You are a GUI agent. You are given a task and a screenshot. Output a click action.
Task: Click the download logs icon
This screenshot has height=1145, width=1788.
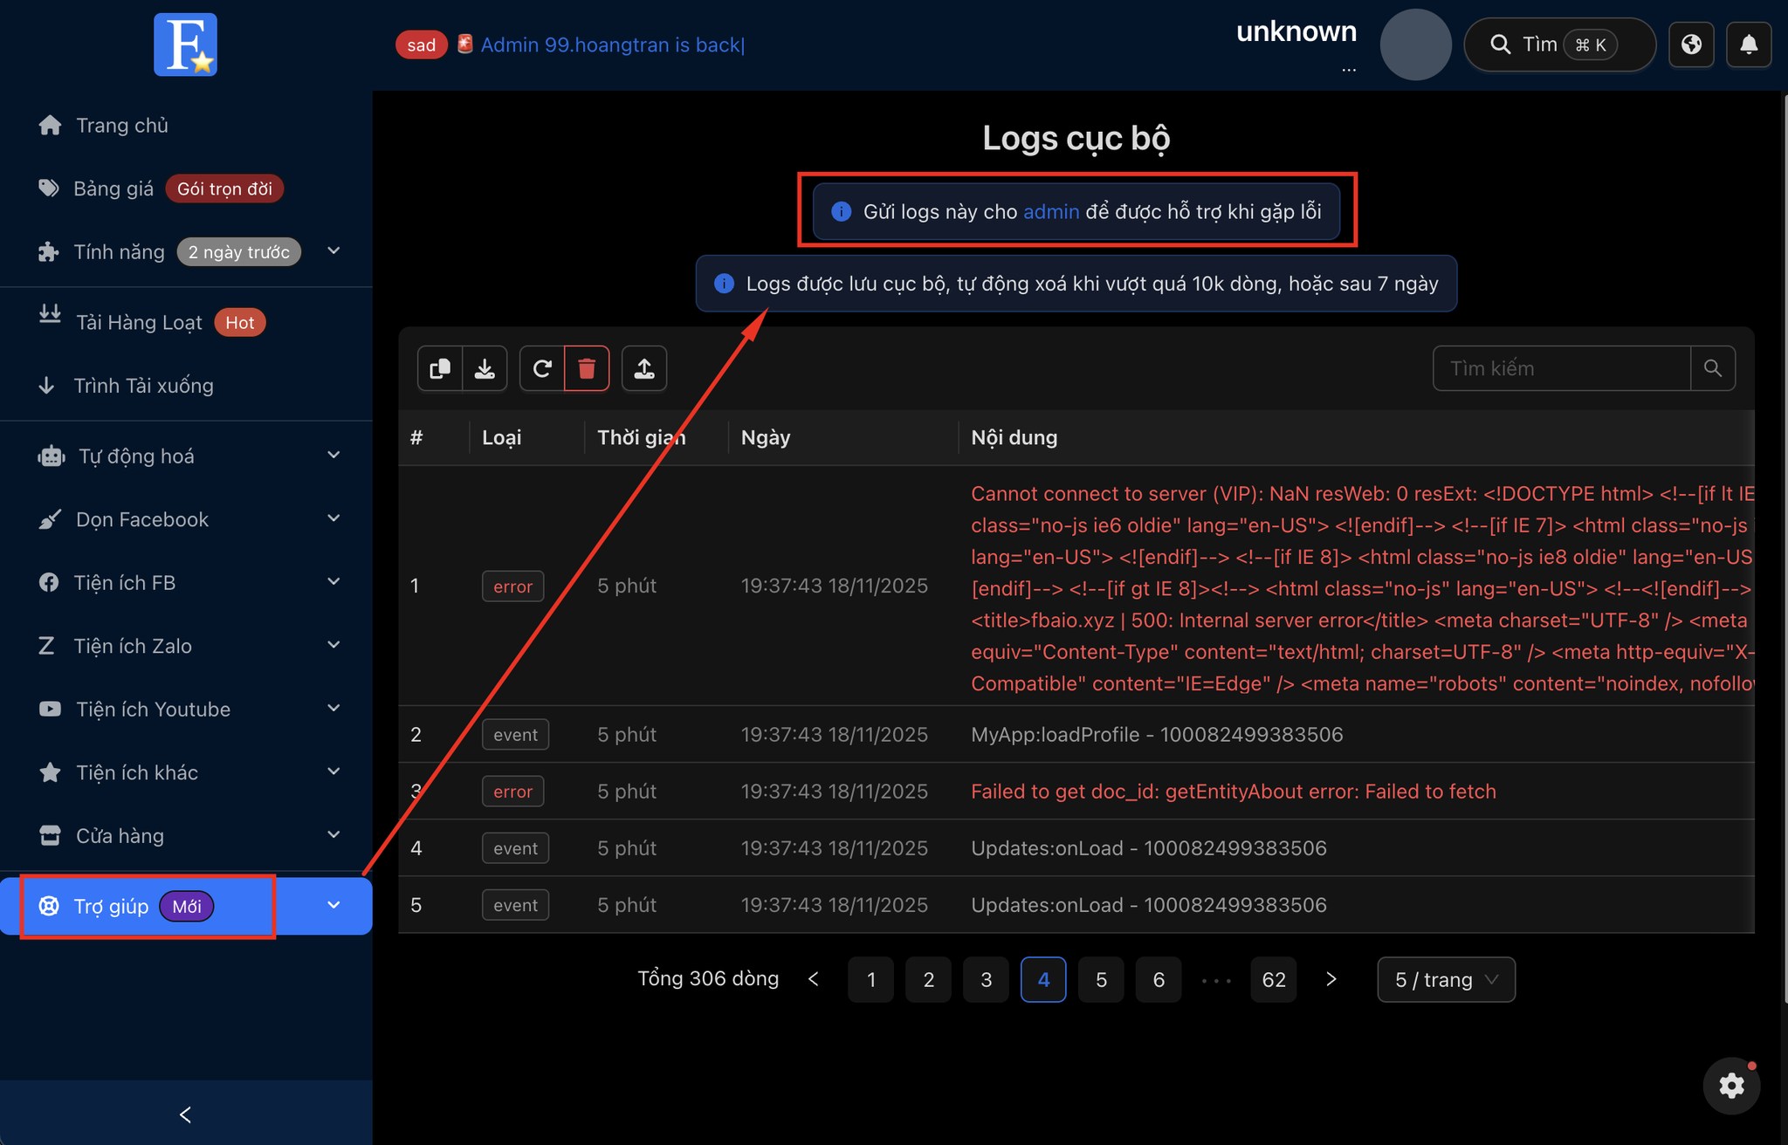(x=485, y=368)
